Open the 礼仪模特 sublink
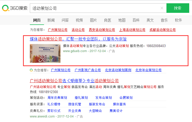The height and width of the screenshot is (122, 192). pyautogui.click(x=54, y=104)
